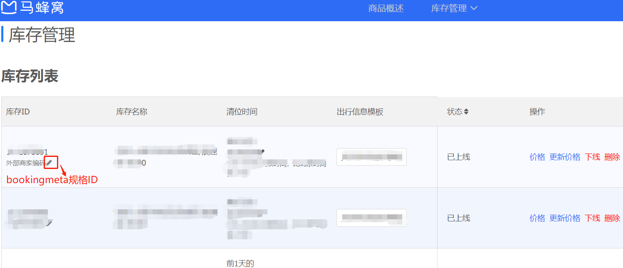Click first row 出行信息模板 input box

(371, 157)
